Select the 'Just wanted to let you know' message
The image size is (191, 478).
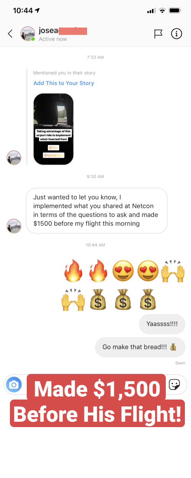click(97, 210)
